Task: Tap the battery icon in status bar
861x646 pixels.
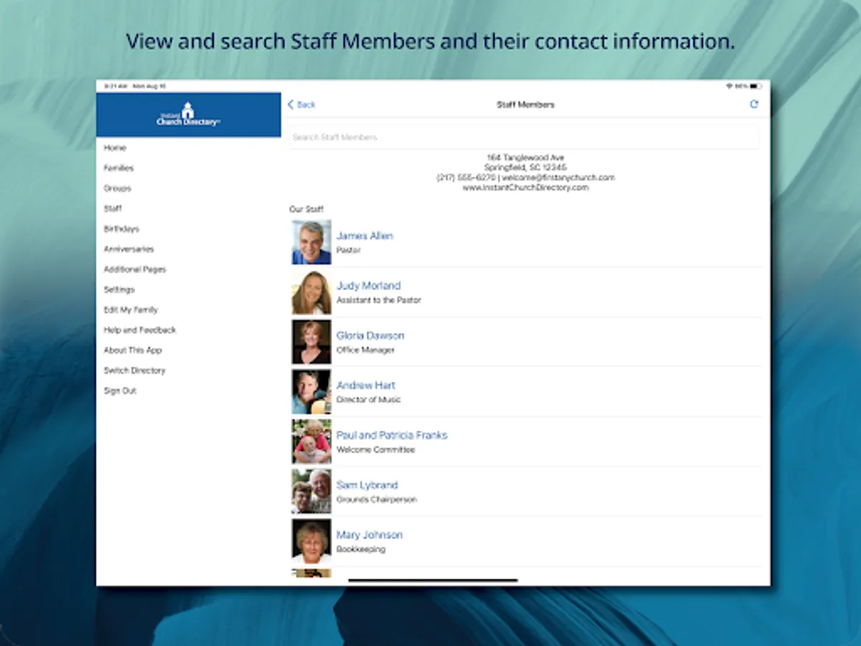Action: pos(755,86)
